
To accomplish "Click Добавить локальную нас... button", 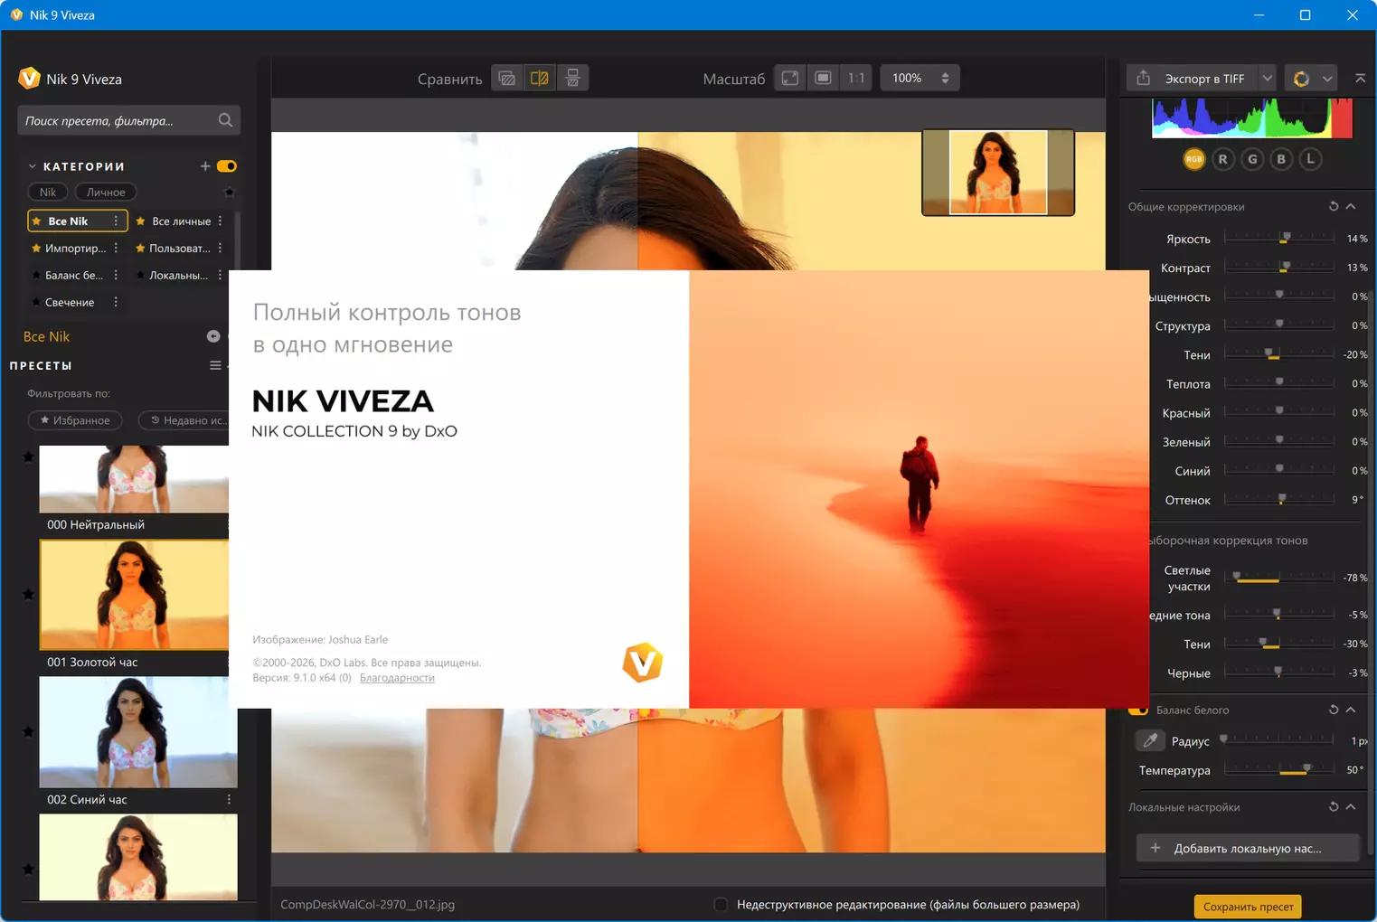I will coord(1248,849).
